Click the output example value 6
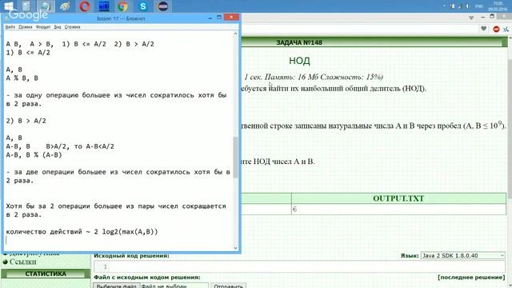 [295, 210]
